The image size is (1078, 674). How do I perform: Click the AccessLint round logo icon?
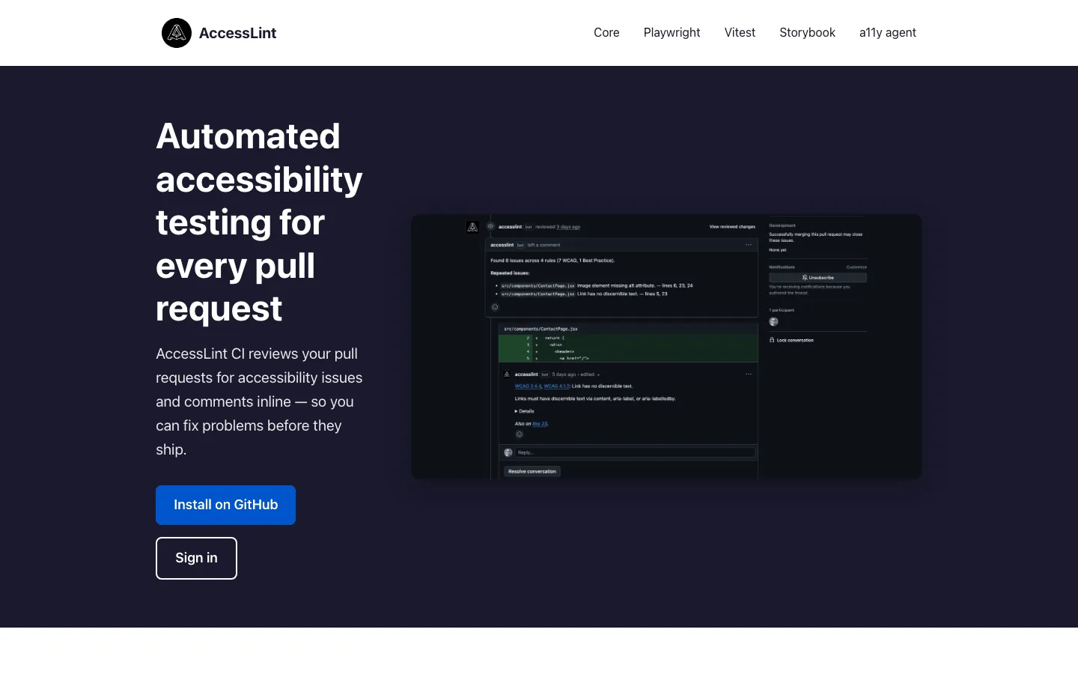click(x=177, y=33)
